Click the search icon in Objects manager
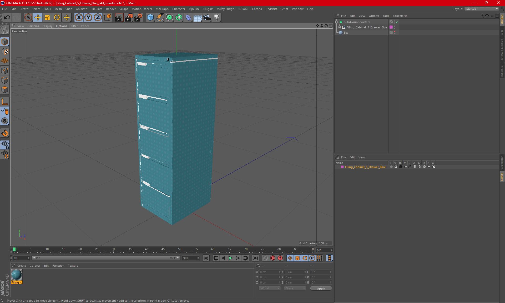The width and height of the screenshot is (505, 303). pos(482,16)
